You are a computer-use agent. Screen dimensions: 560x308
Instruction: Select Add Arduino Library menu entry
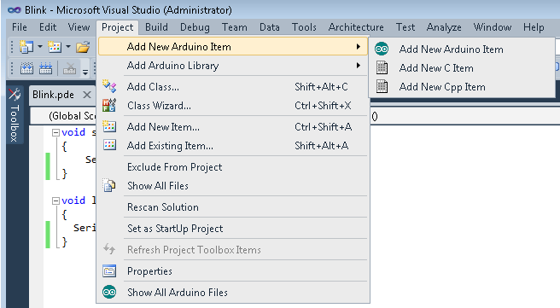pos(233,66)
